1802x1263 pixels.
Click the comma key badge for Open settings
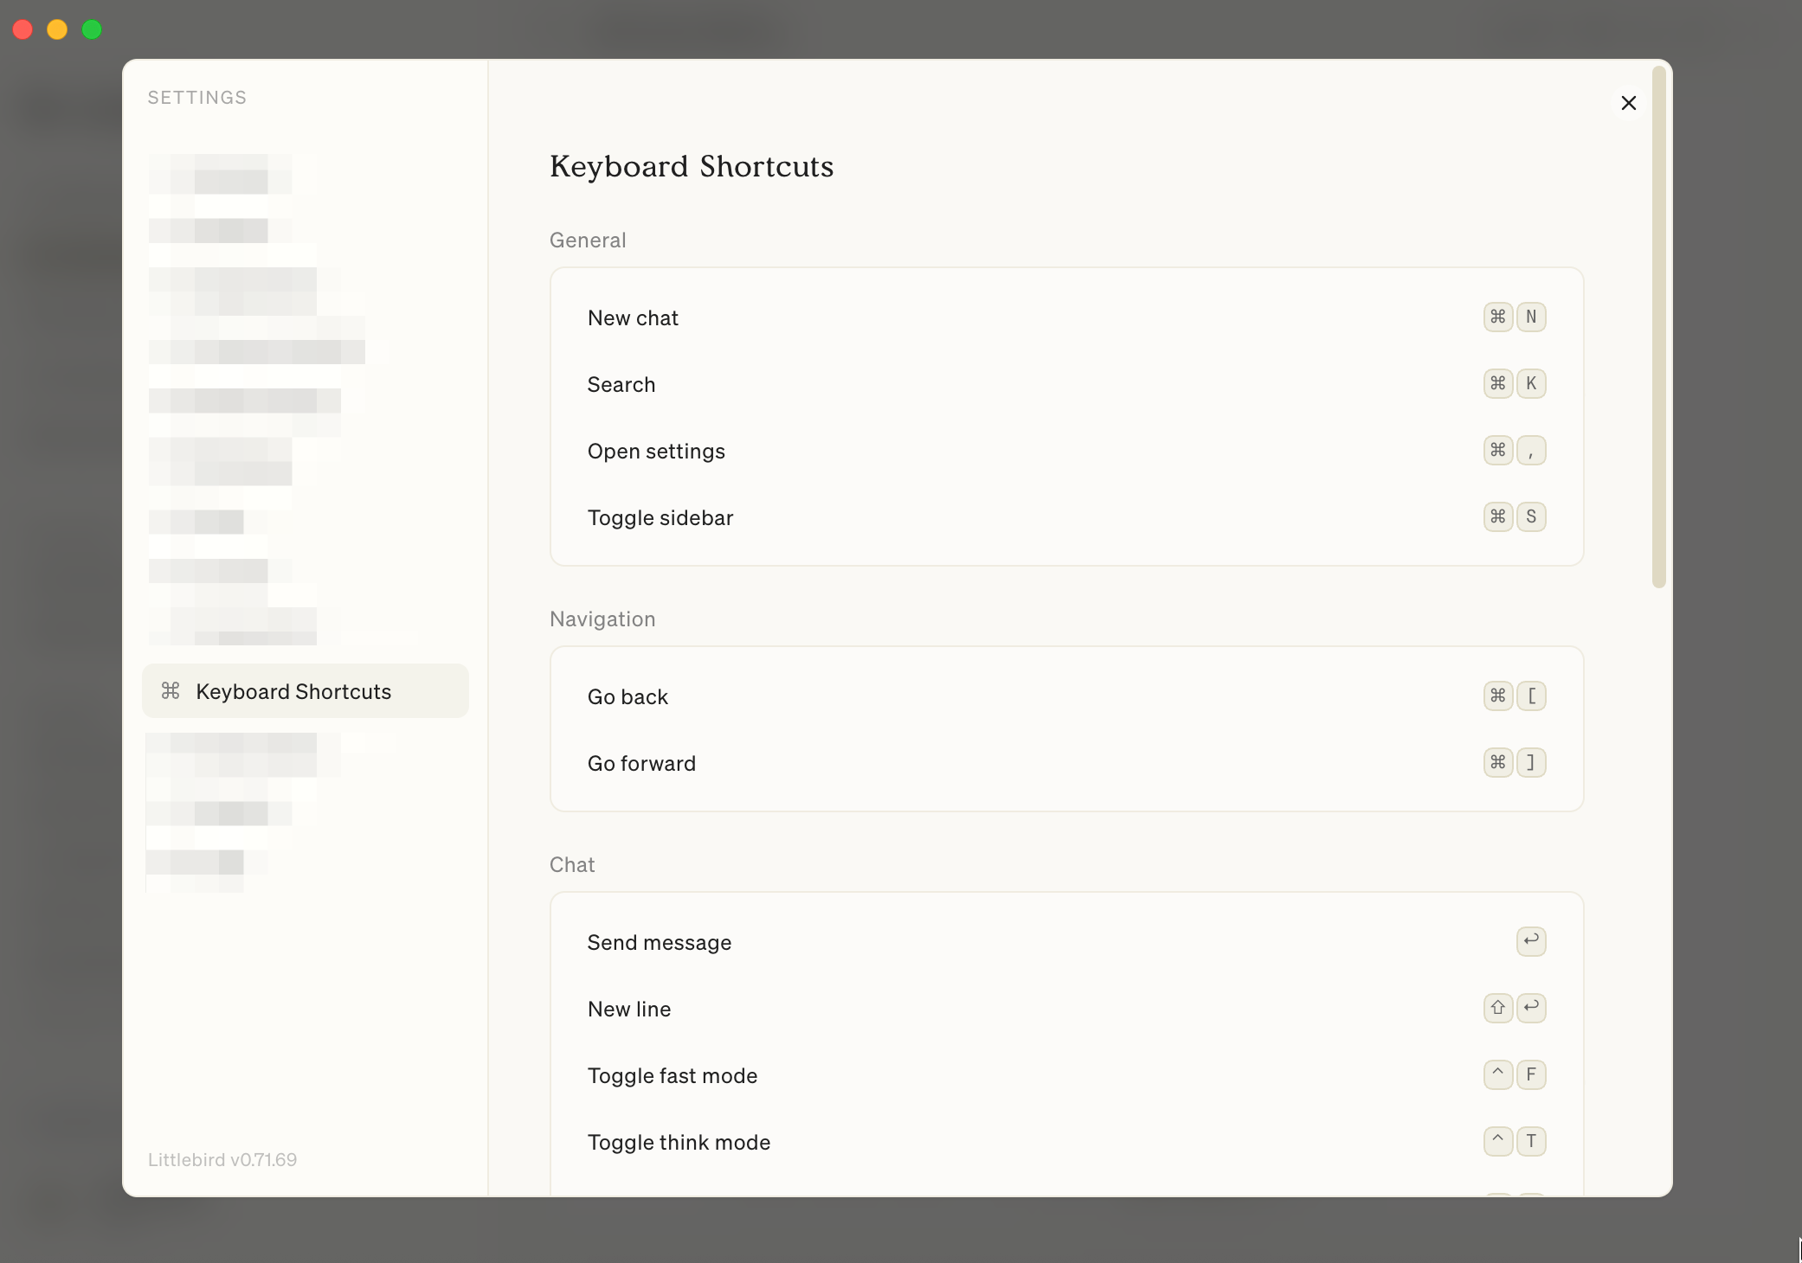[x=1531, y=451]
